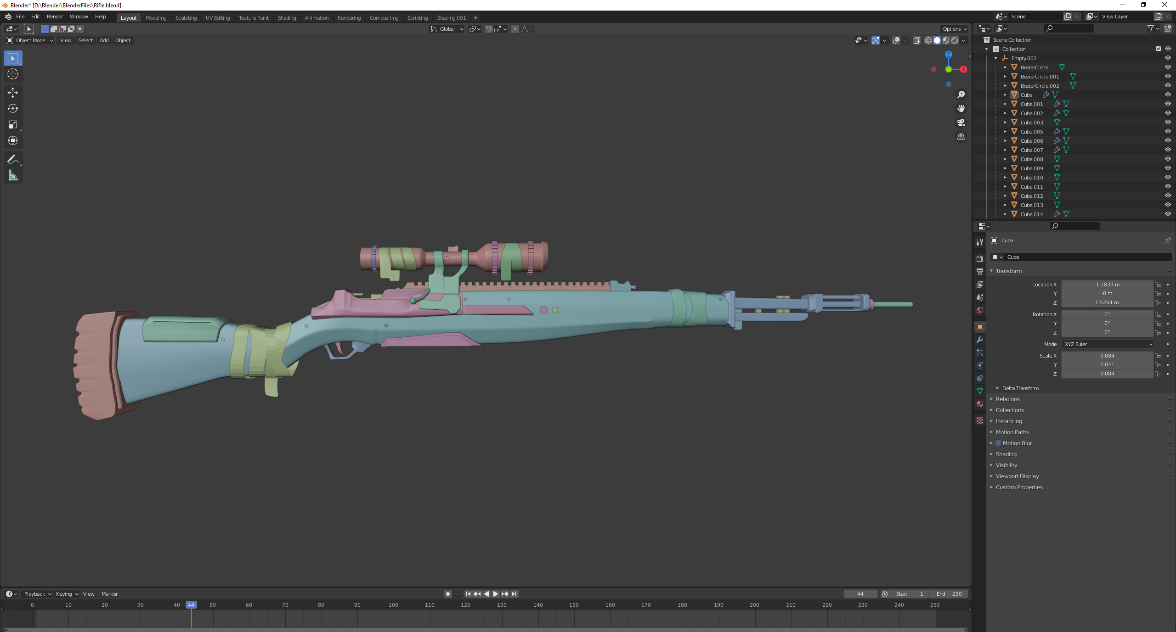Switch viewport to wireframe shading mode
Image resolution: width=1176 pixels, height=632 pixels.
(x=927, y=40)
